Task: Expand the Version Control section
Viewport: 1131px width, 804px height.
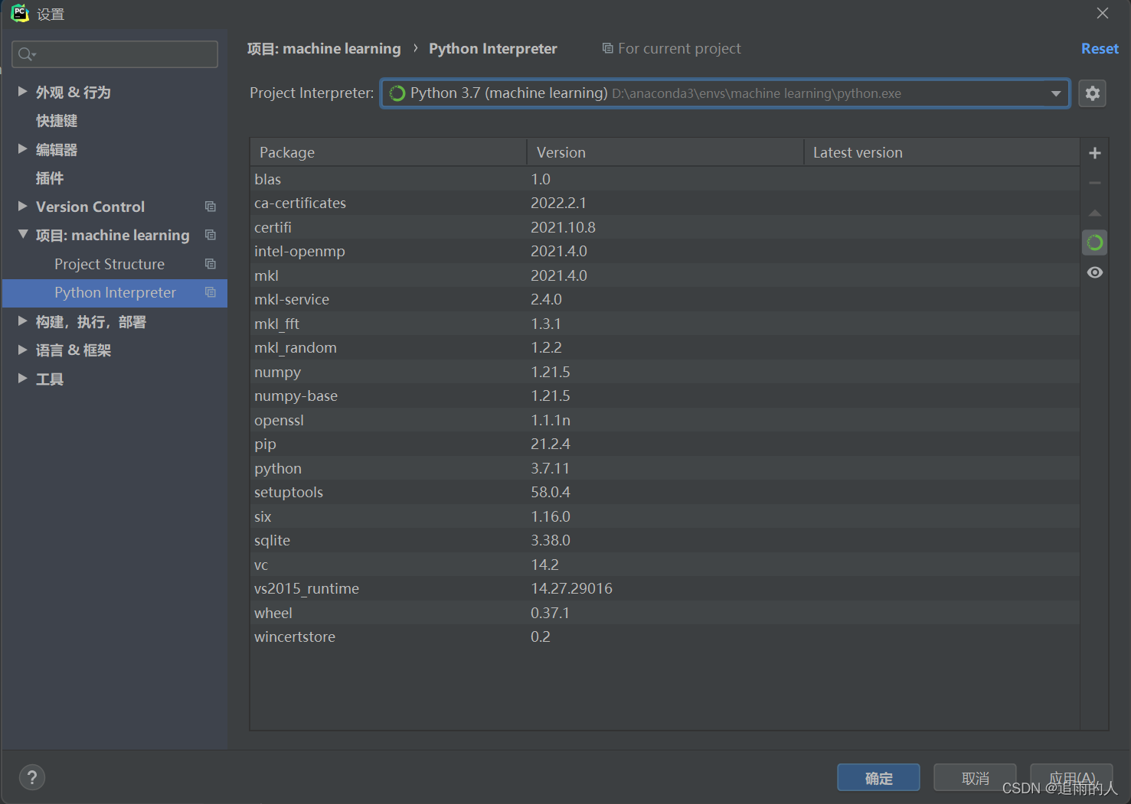Action: coord(22,207)
